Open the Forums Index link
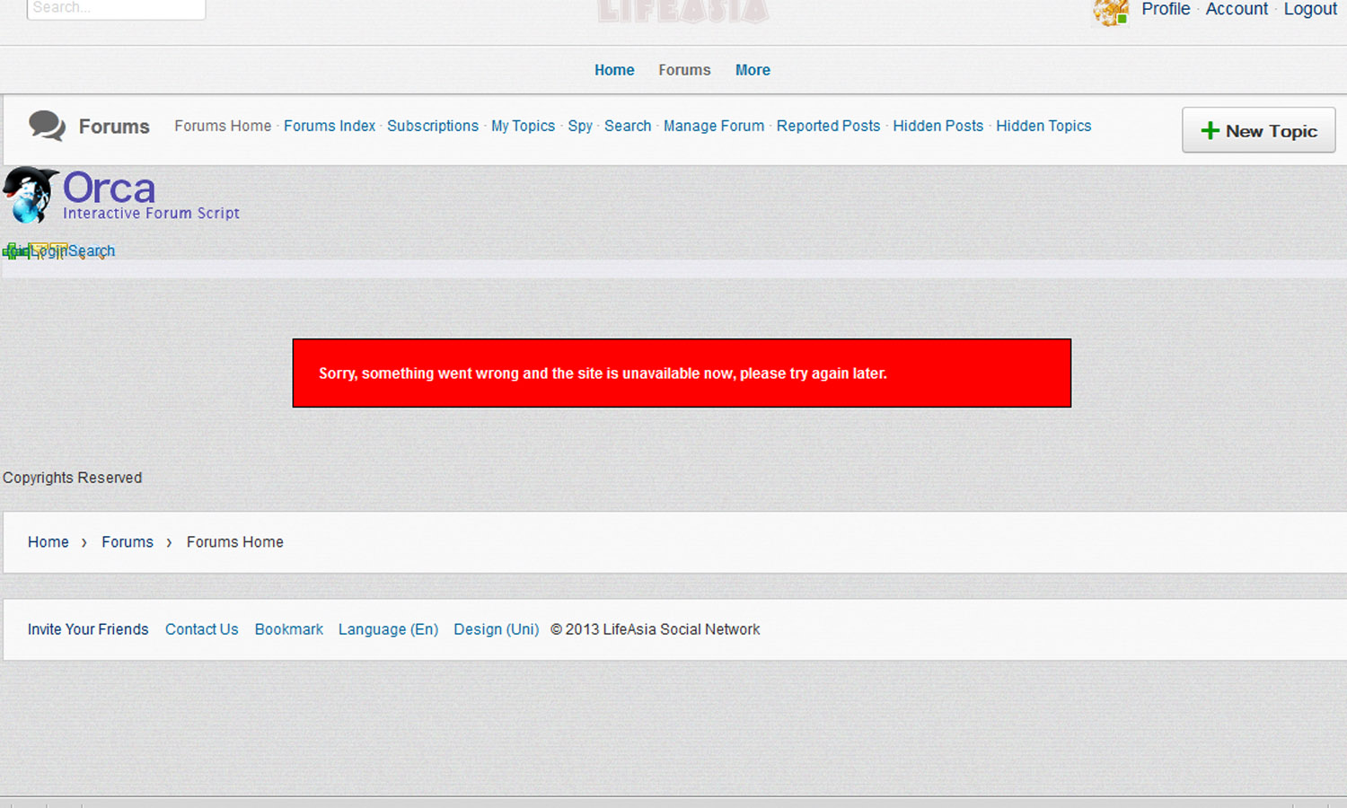This screenshot has width=1347, height=808. pos(330,126)
